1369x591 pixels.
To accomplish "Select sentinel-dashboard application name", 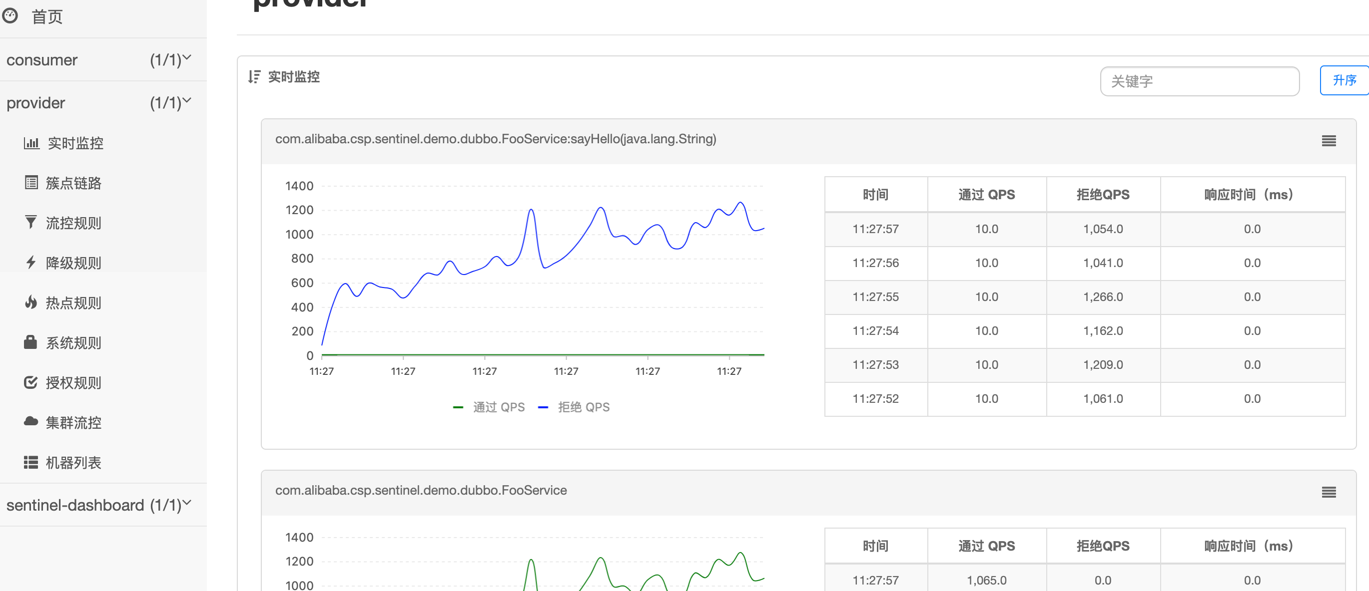I will coord(75,505).
